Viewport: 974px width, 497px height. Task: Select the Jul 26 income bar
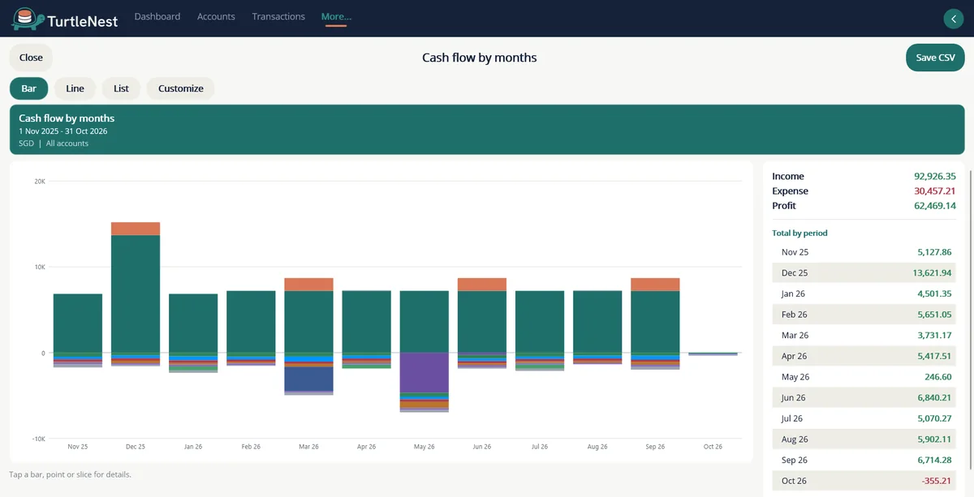(x=540, y=322)
